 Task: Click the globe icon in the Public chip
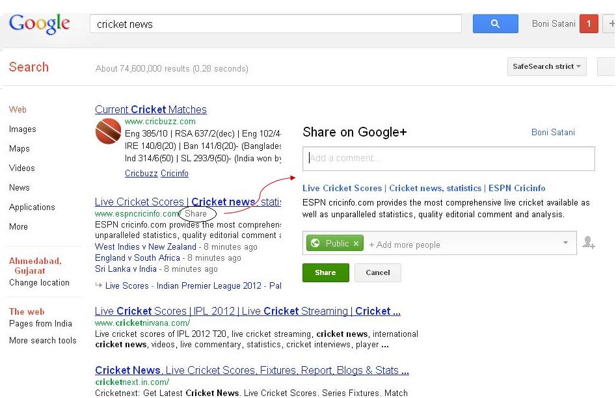[315, 243]
